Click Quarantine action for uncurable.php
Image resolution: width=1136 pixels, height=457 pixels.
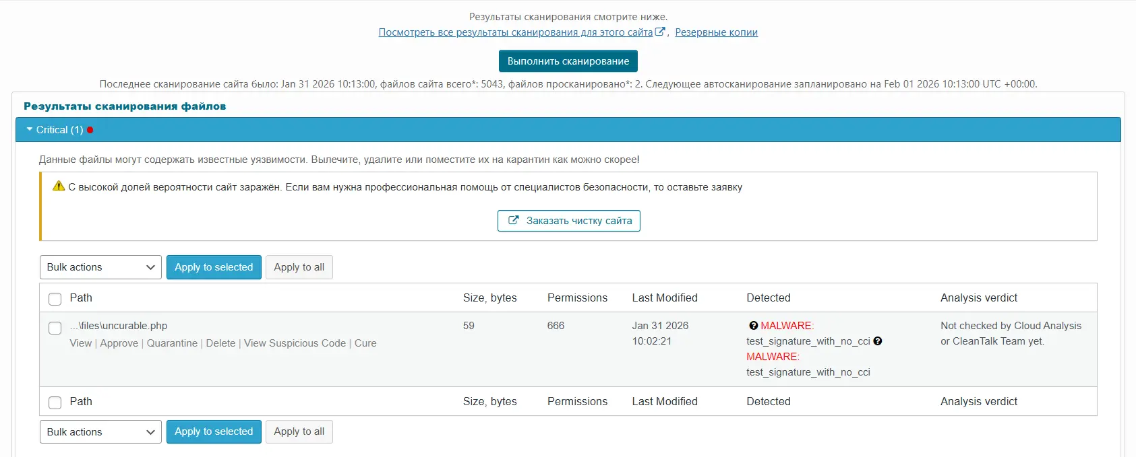tap(172, 343)
